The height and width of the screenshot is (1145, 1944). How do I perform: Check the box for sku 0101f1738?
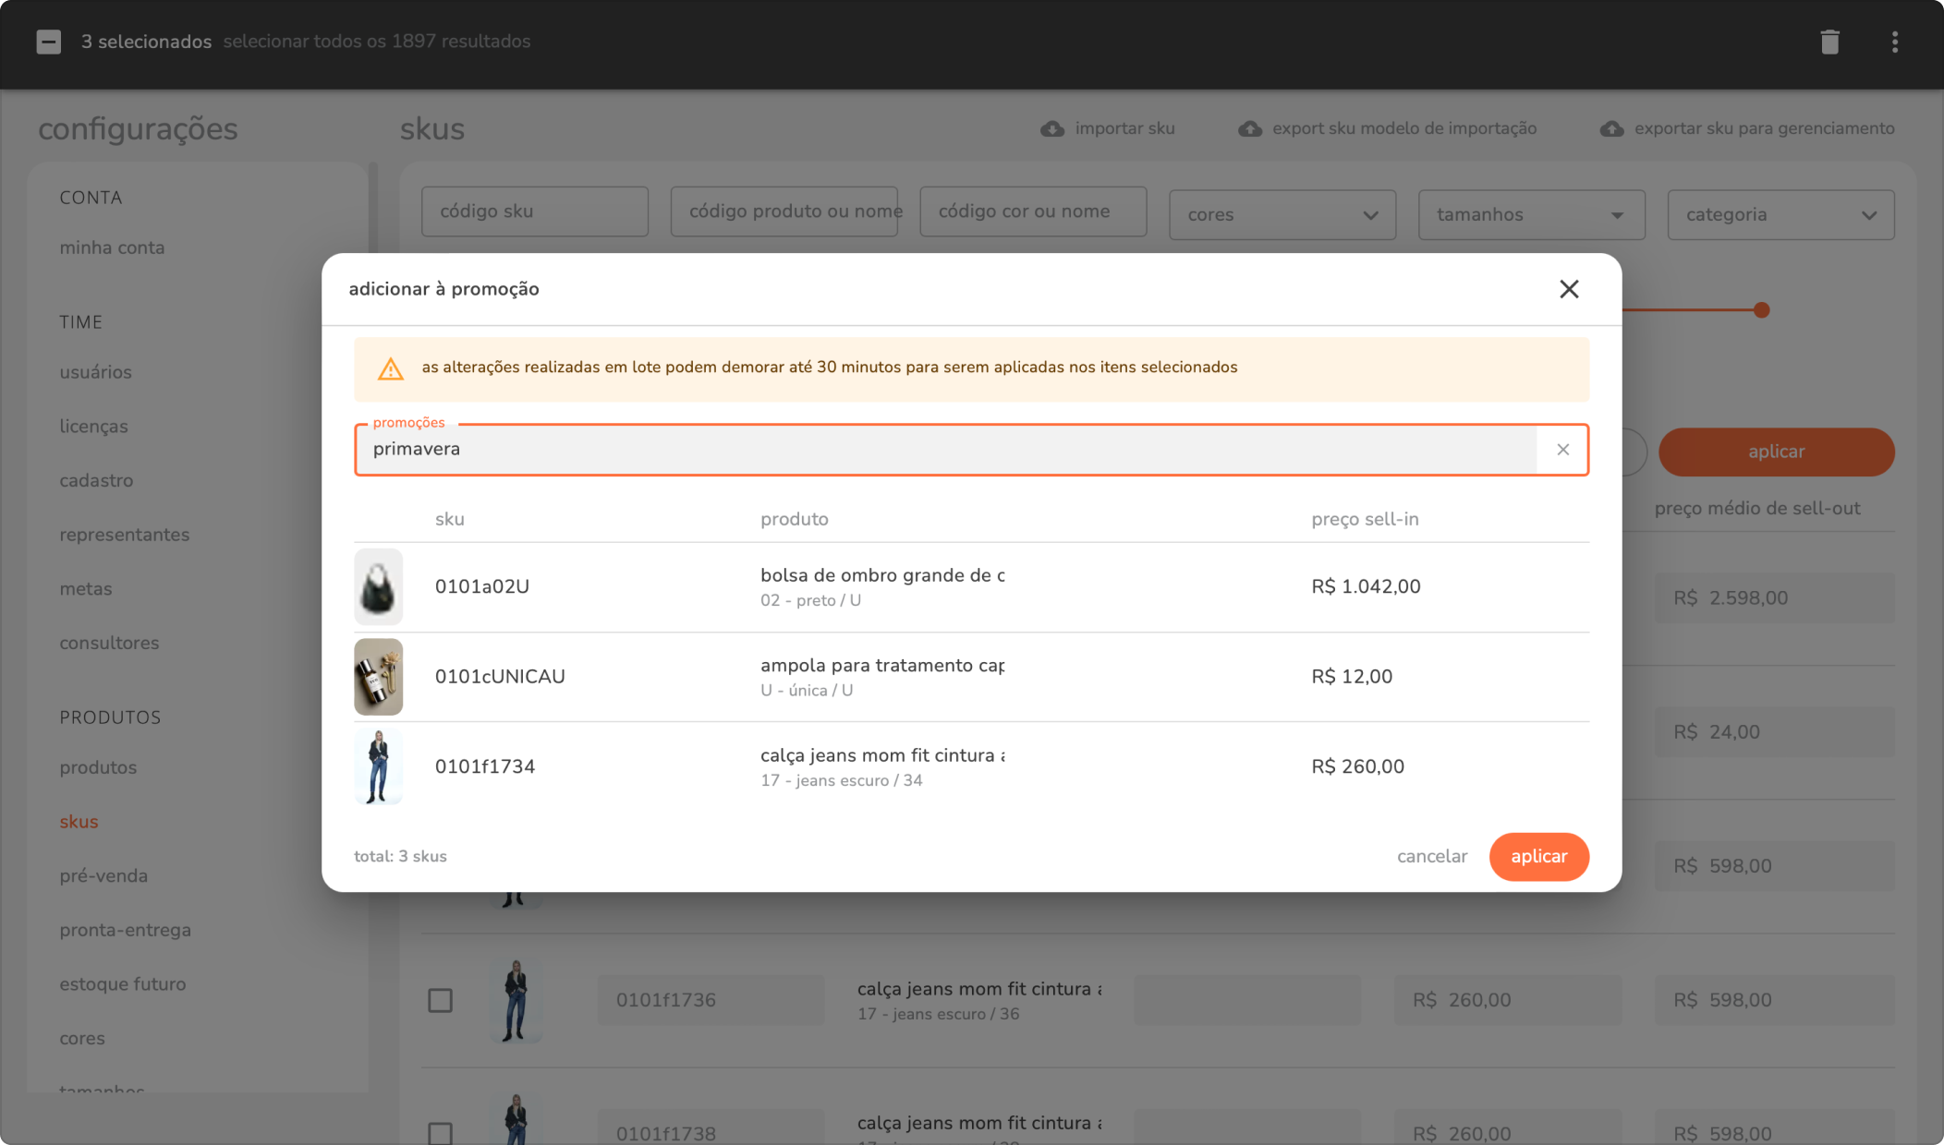[x=440, y=1132]
